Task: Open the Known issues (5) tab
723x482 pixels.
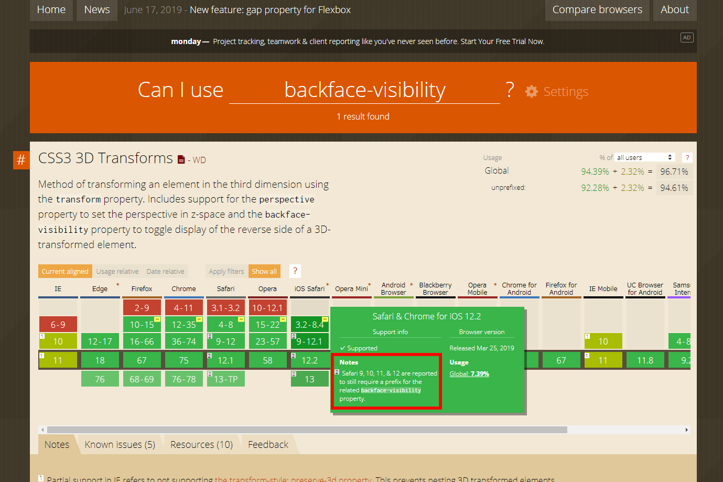Action: coord(120,445)
